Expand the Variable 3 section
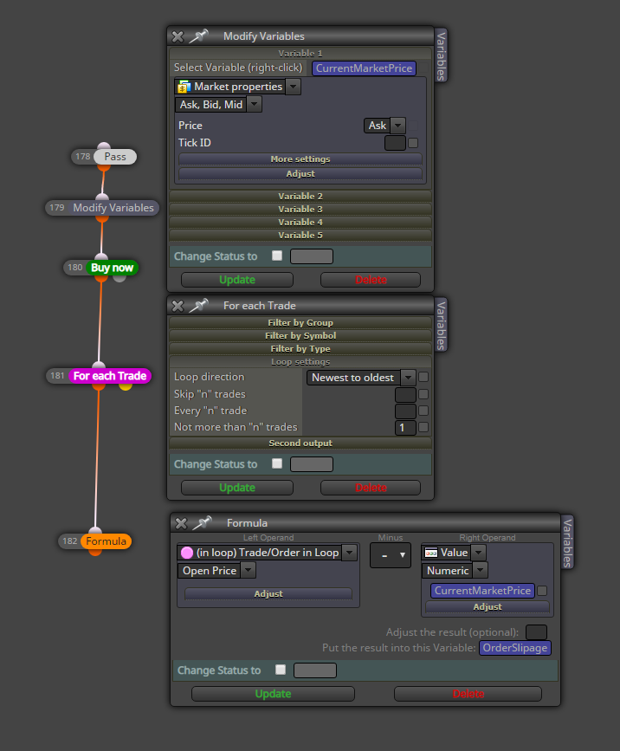 pyautogui.click(x=300, y=209)
